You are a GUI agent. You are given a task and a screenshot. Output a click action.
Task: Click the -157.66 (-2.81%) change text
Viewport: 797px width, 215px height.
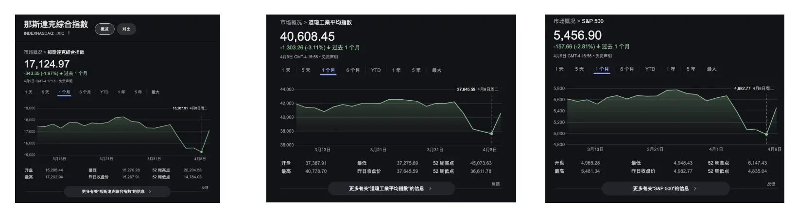coord(574,46)
